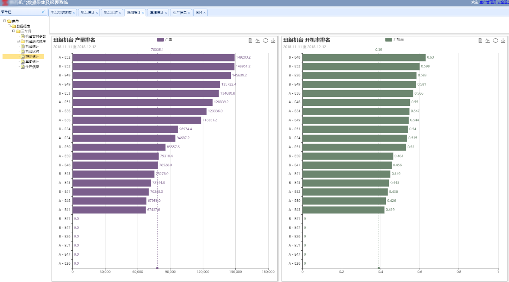Screen dimensions: 509x282
Task: Save 产量排名 chart as image
Action: [273, 40]
